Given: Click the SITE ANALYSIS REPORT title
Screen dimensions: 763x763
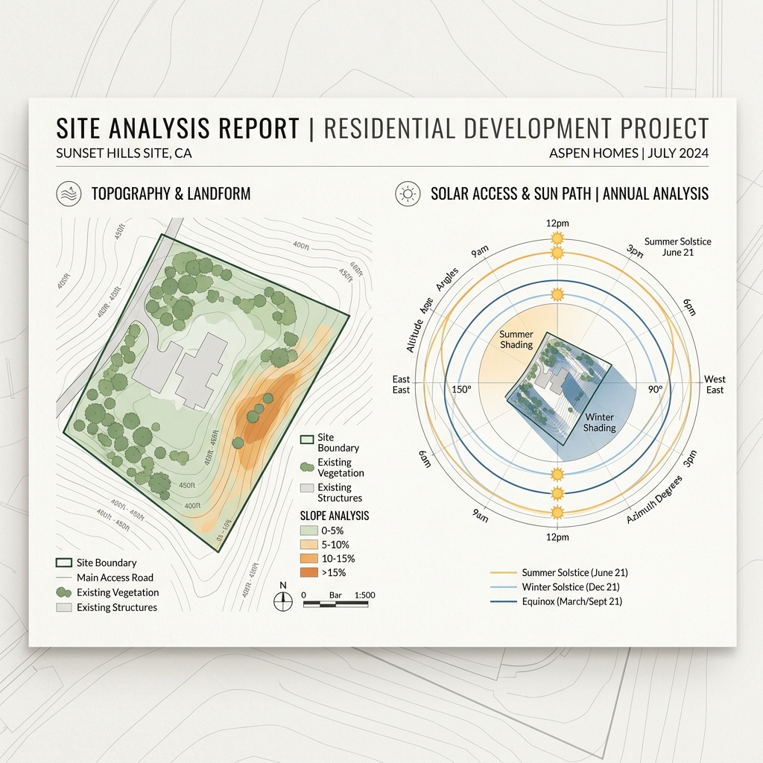Looking at the screenshot, I should point(177,128).
